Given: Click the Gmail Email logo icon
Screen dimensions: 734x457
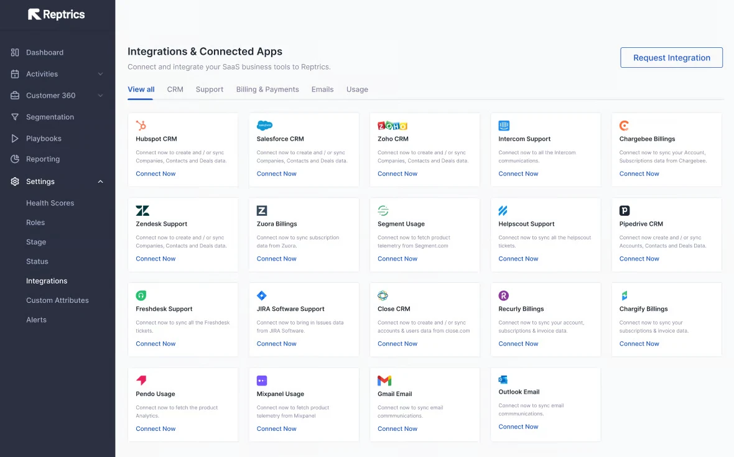Looking at the screenshot, I should coord(384,381).
